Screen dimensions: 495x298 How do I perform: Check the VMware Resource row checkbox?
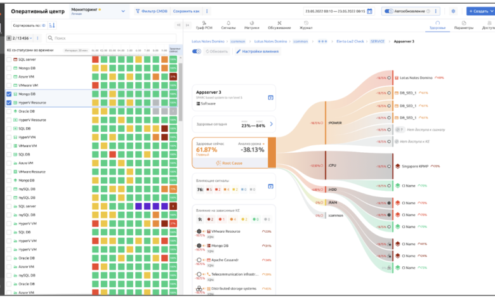click(x=9, y=172)
